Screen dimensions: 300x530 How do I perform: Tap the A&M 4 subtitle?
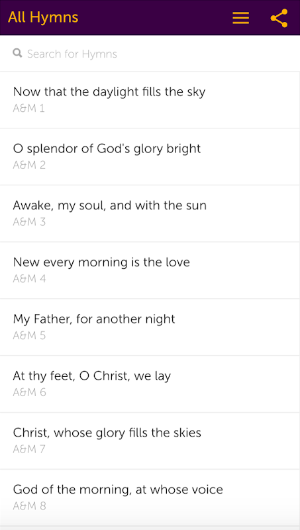click(x=29, y=279)
